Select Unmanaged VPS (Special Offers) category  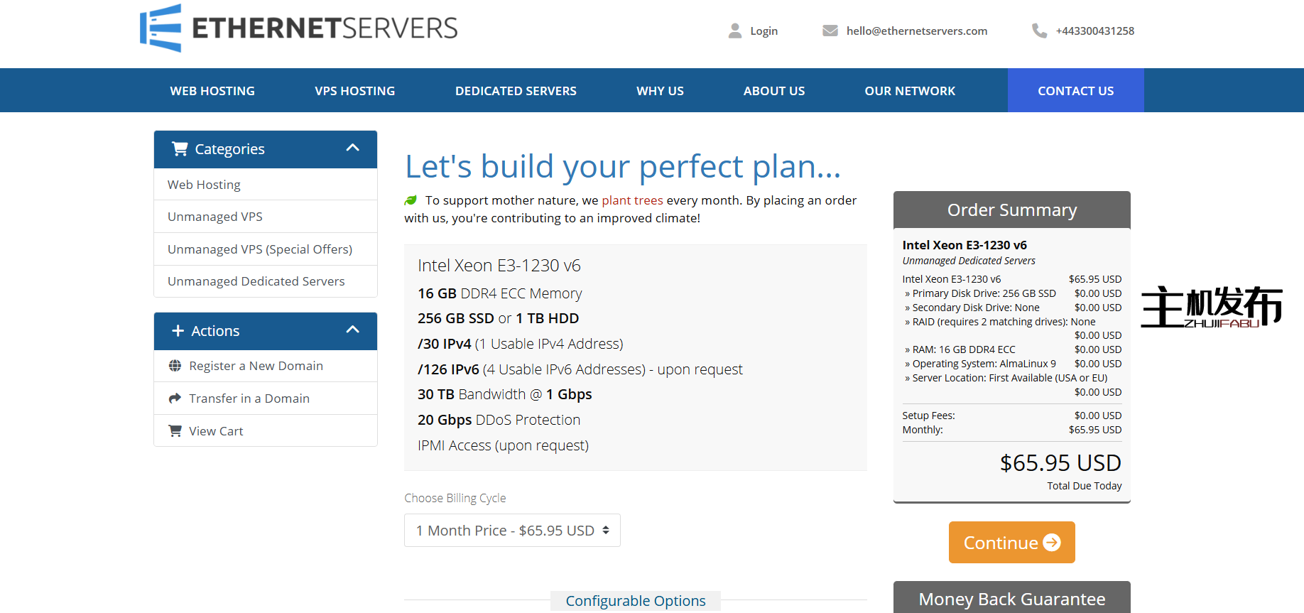(x=260, y=249)
